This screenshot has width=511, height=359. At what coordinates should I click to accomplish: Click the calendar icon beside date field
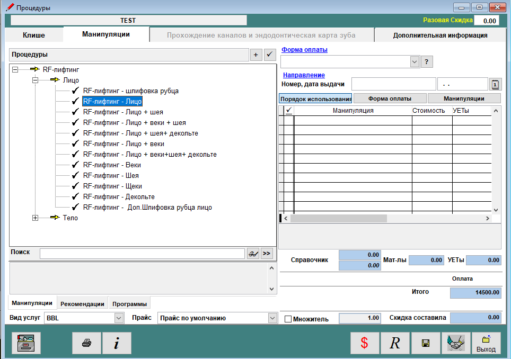click(495, 84)
